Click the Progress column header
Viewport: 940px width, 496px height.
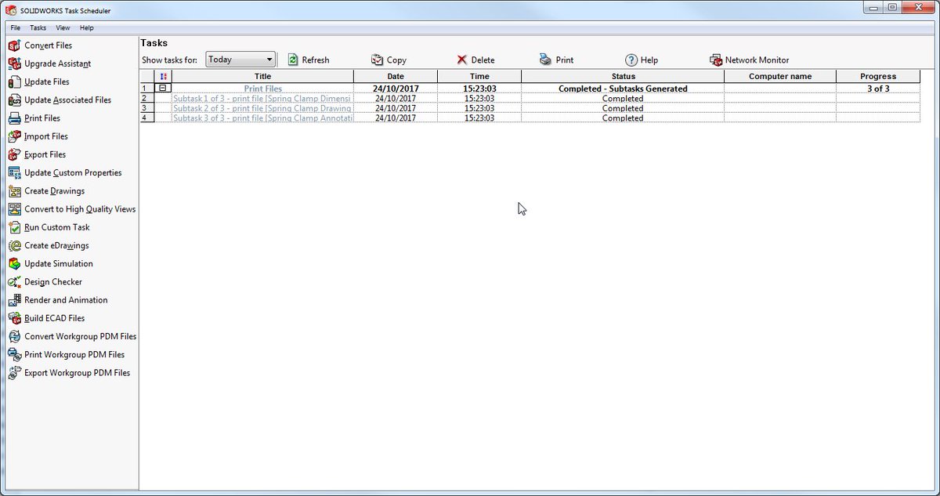pyautogui.click(x=877, y=76)
